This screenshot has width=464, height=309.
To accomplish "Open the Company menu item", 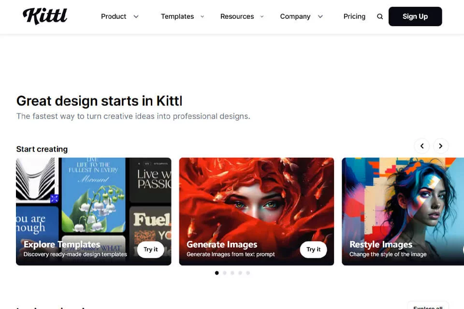I will pyautogui.click(x=295, y=16).
